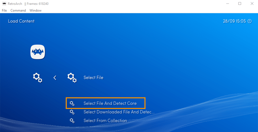Click the back chevron arrow
Image resolution: width=258 pixels, height=132 pixels.
(55, 78)
